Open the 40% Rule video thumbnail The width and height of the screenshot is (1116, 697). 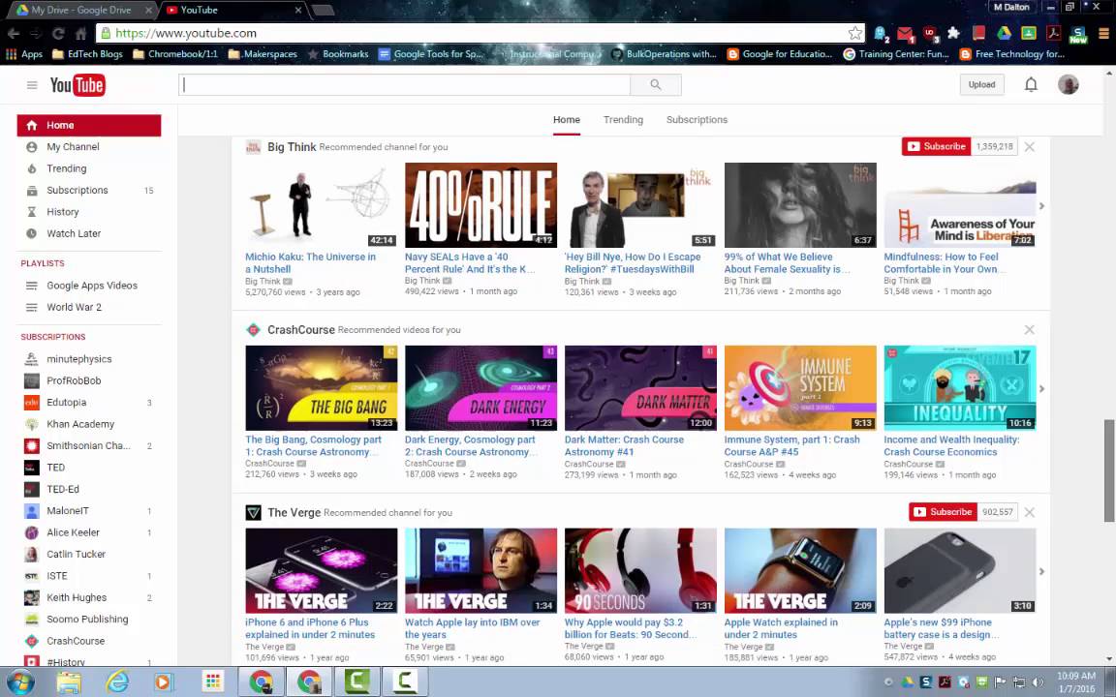(x=480, y=205)
